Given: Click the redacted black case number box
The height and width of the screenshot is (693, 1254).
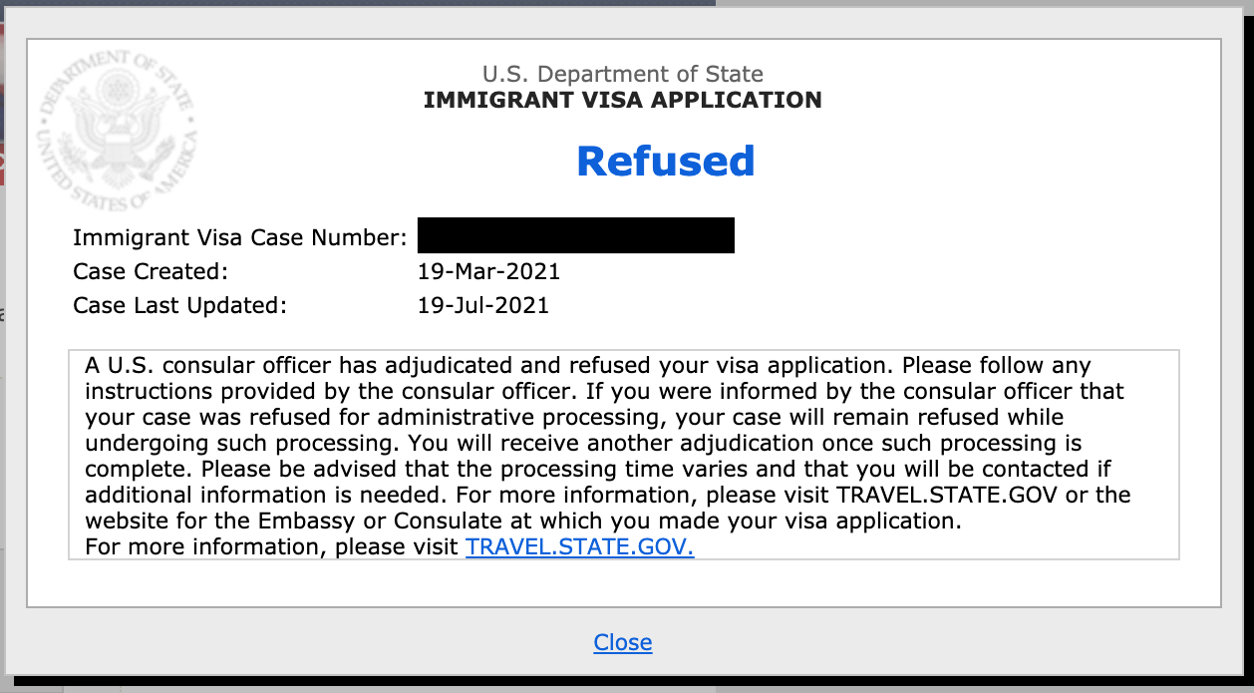Looking at the screenshot, I should (576, 235).
